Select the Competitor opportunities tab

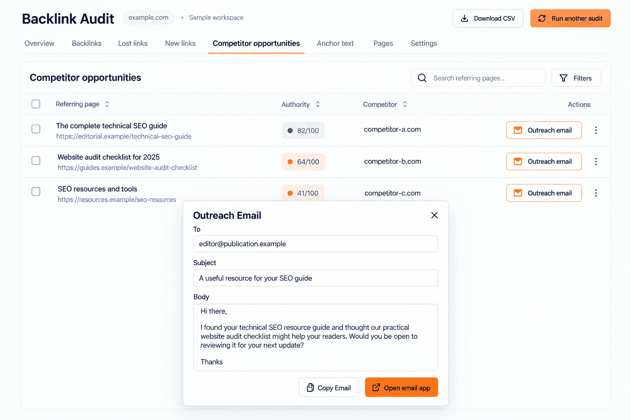coord(256,43)
